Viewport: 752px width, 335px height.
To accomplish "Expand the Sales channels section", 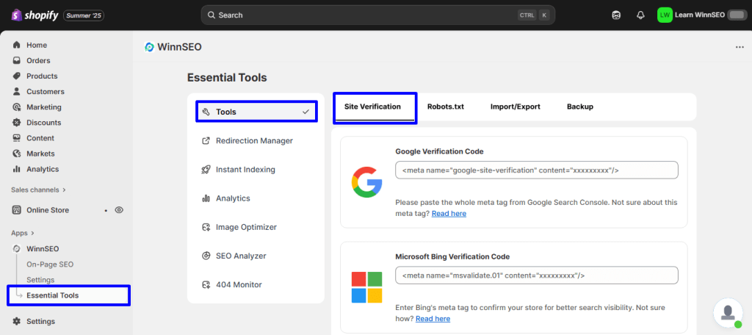I will click(x=38, y=190).
